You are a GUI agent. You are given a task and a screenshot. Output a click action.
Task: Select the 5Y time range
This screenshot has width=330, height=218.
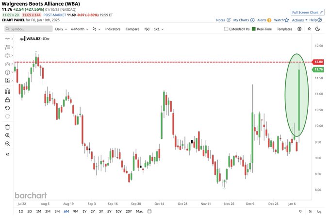[x=109, y=212]
